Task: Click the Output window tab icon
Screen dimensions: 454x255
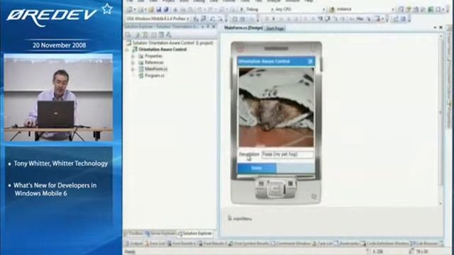Action: [x=127, y=244]
